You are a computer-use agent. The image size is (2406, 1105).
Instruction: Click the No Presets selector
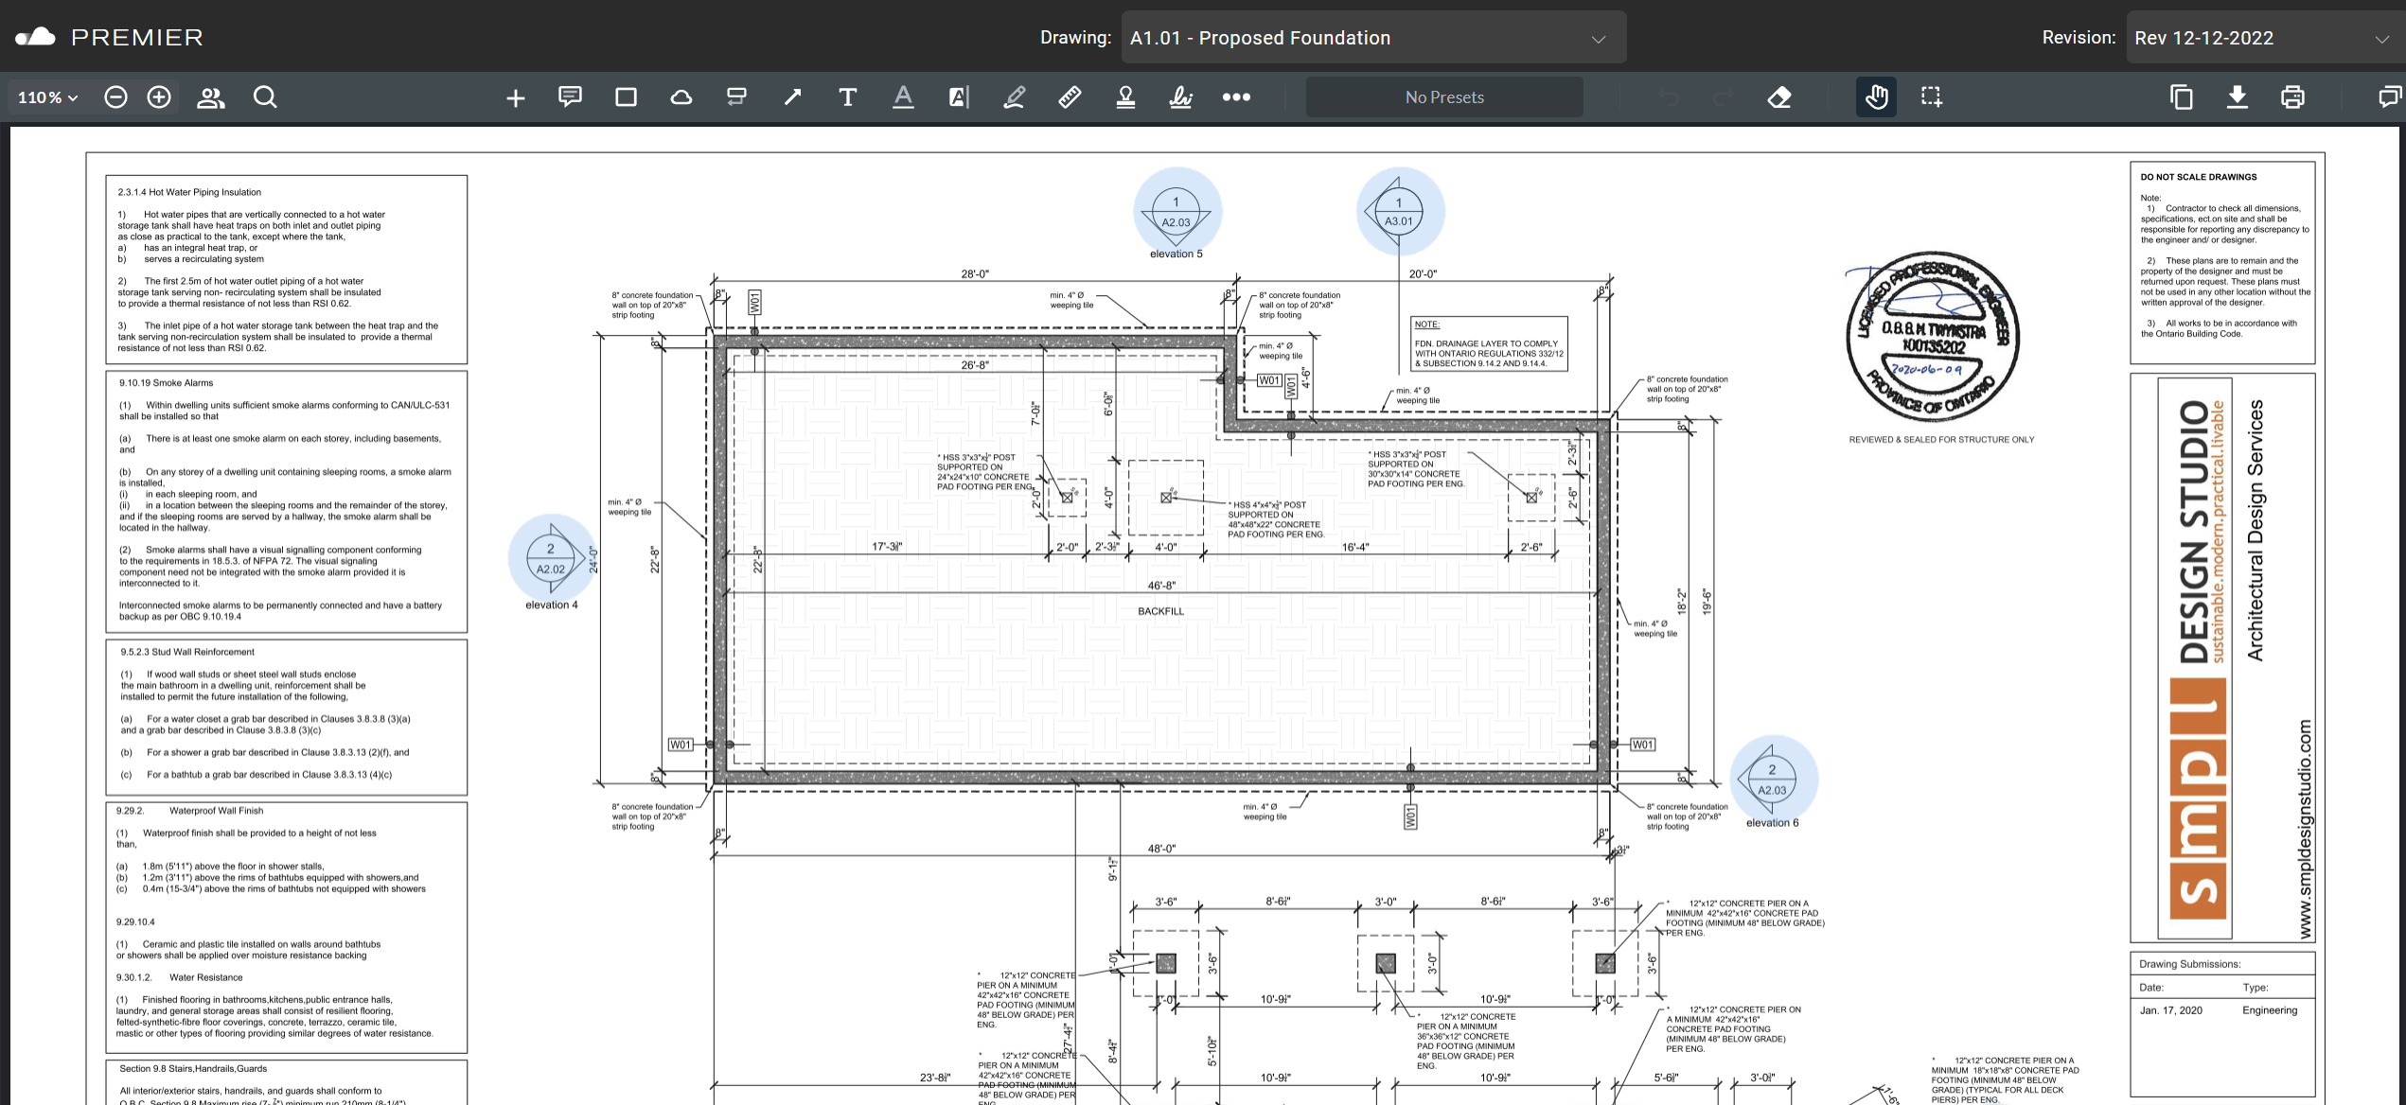(x=1443, y=96)
